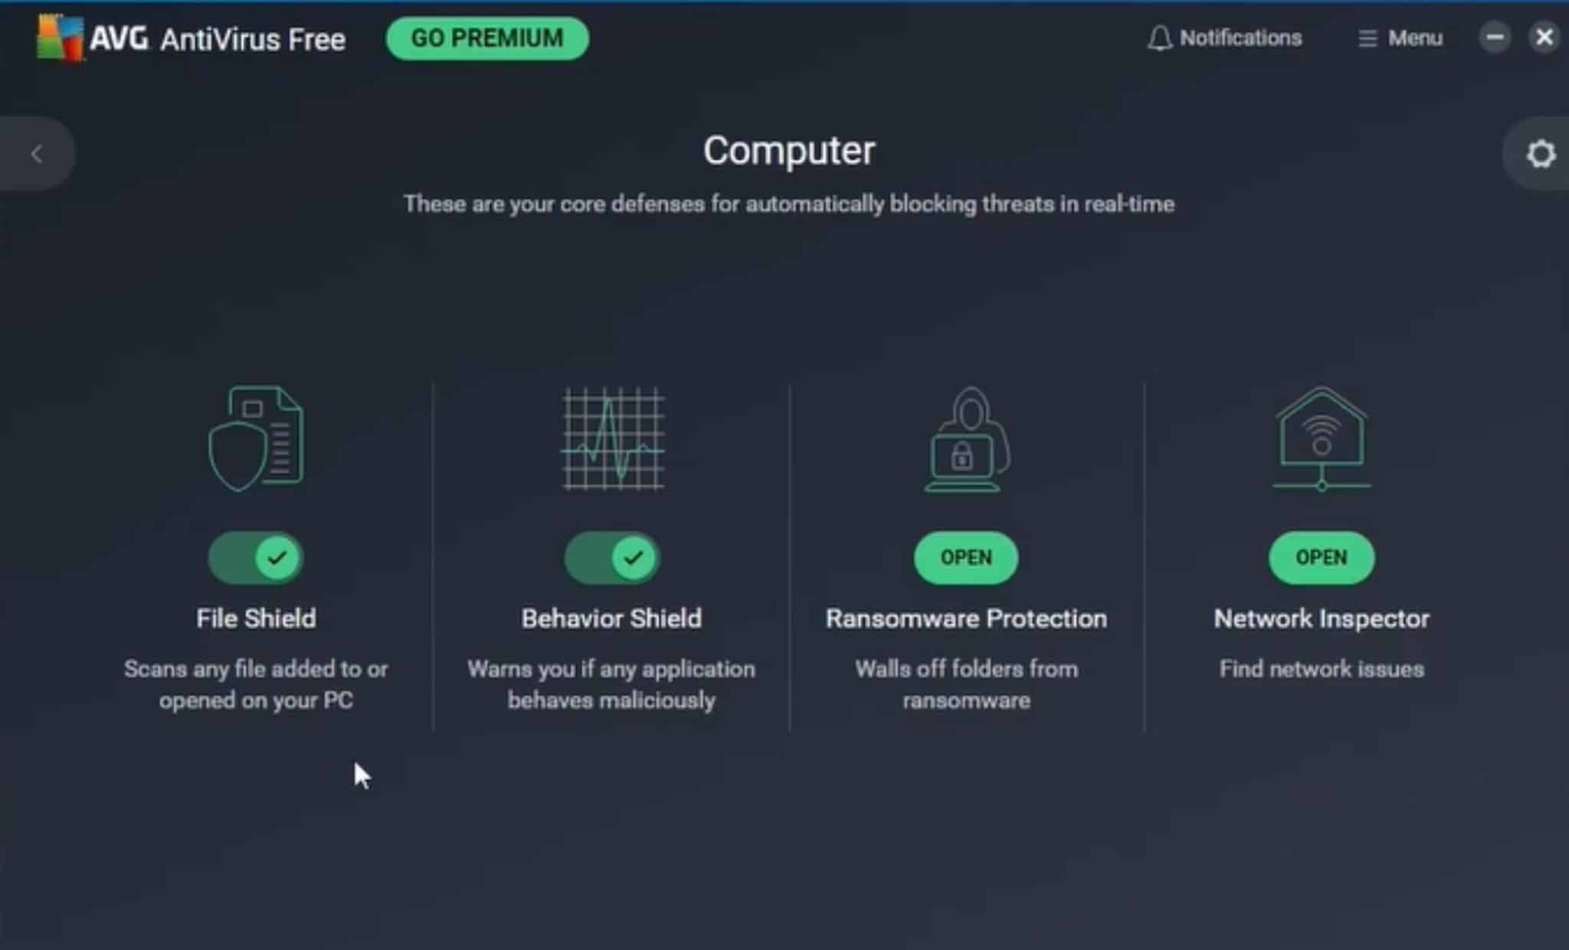
Task: Click the AVG logo icon
Action: [x=60, y=38]
